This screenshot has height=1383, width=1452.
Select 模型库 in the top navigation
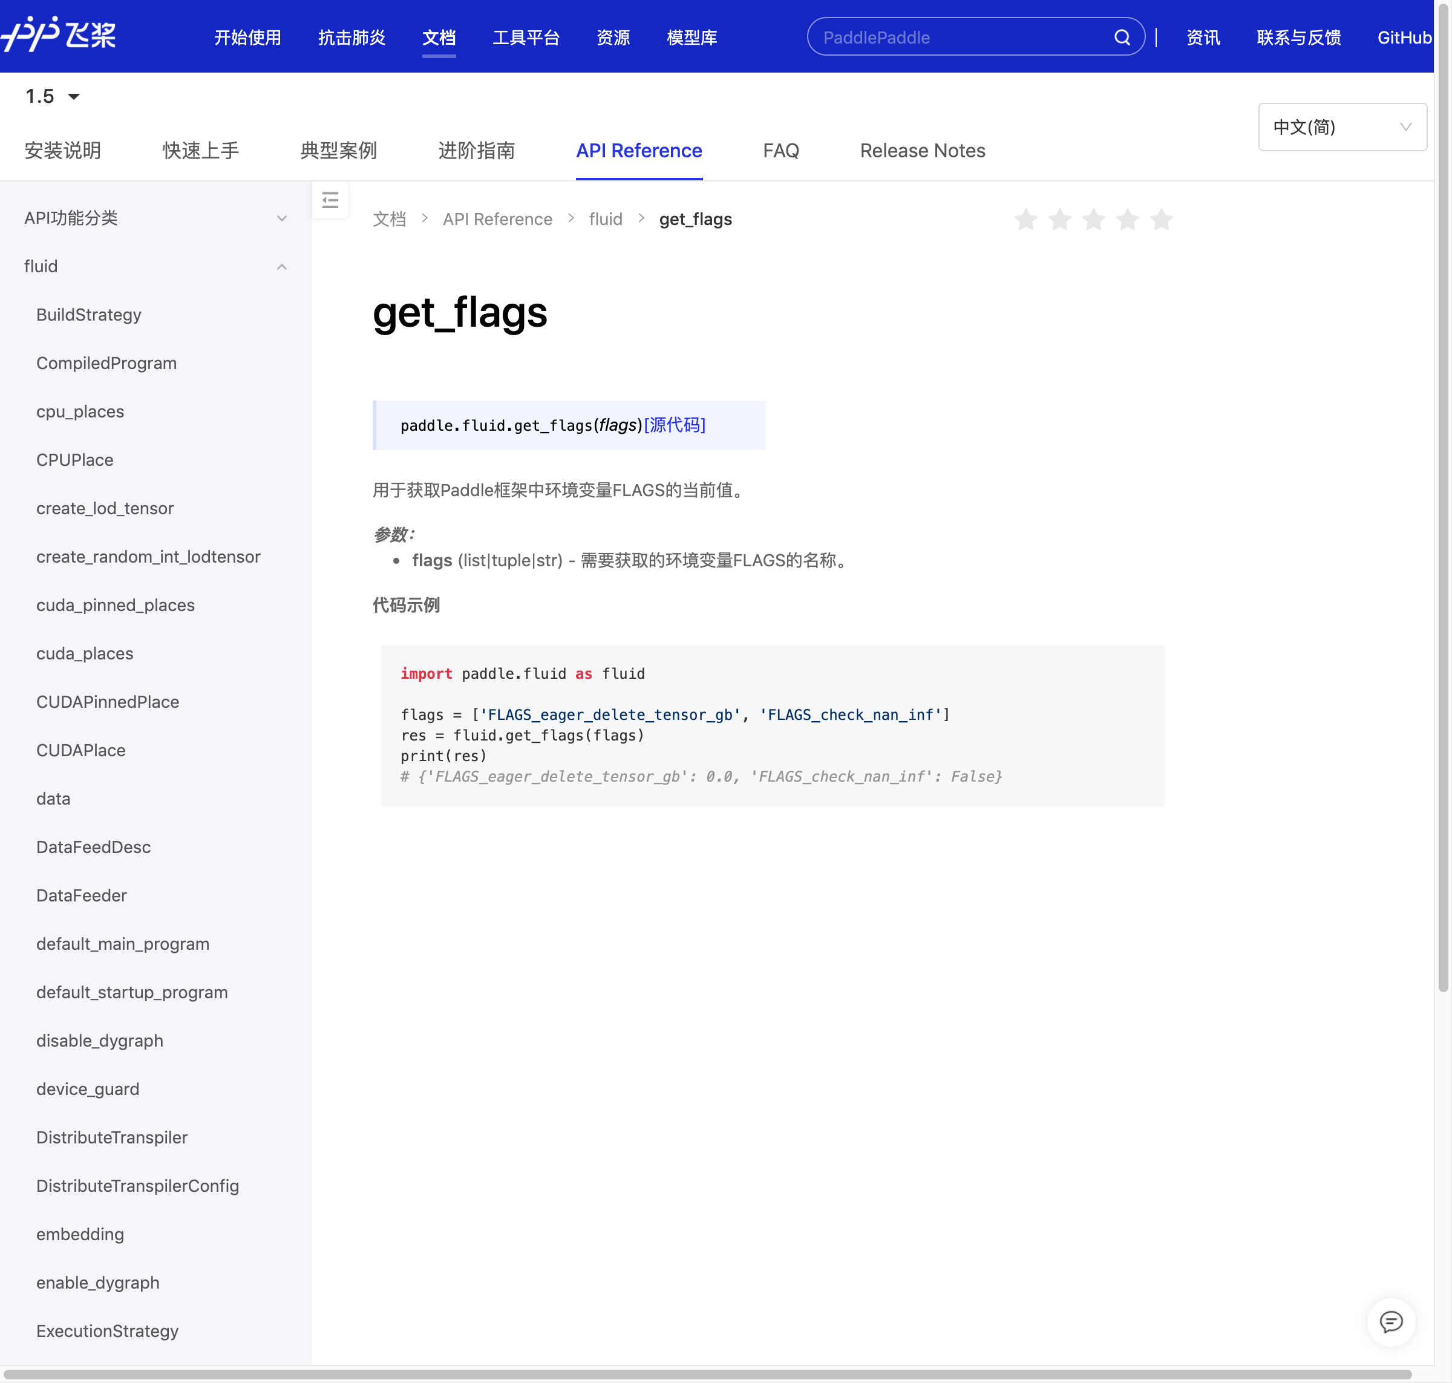(x=692, y=38)
